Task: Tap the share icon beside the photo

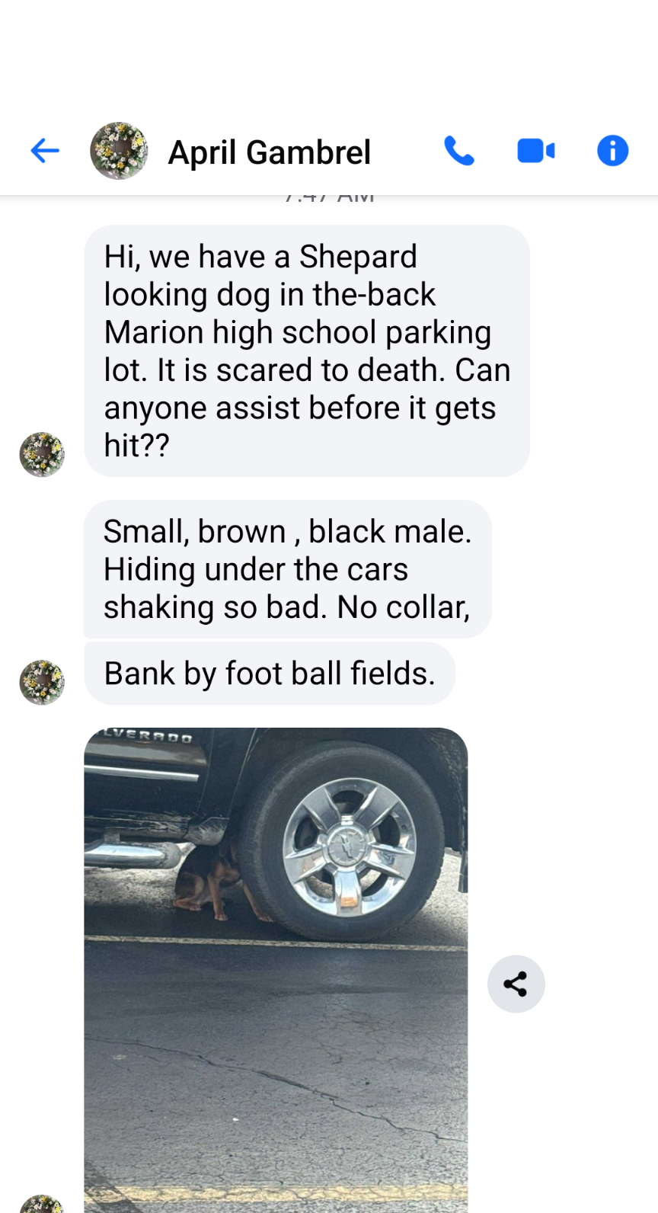Action: (x=516, y=984)
